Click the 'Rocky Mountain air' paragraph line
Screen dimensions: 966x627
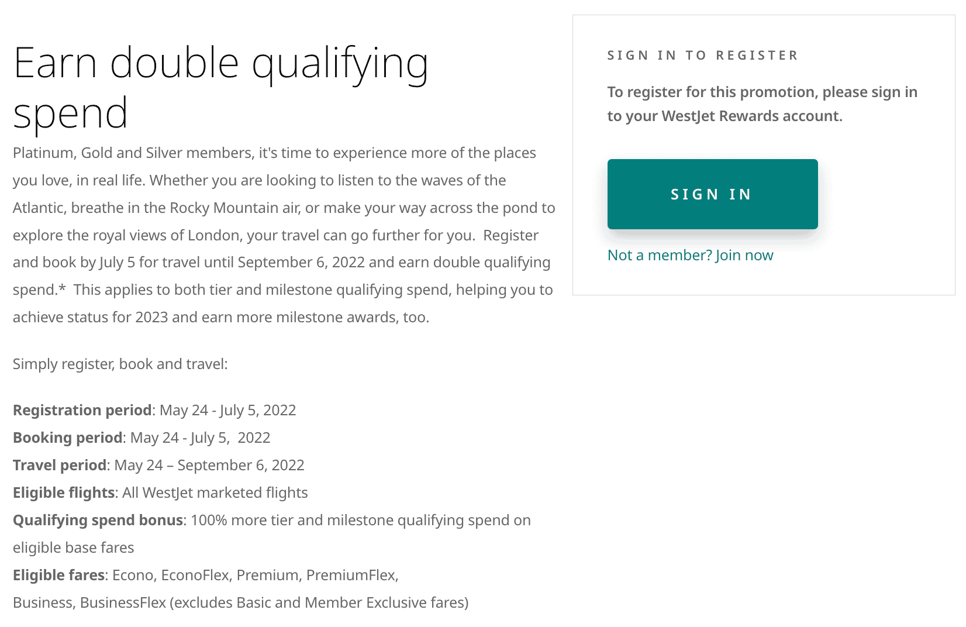click(x=284, y=208)
